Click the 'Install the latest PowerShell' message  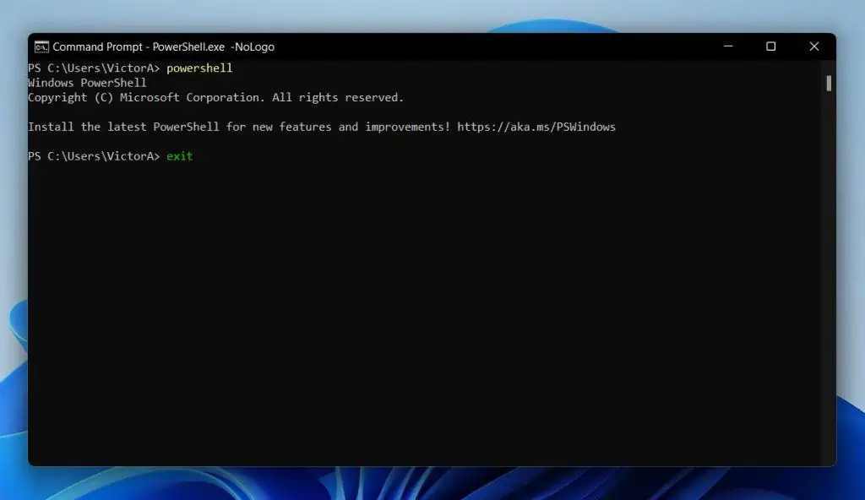(x=322, y=127)
